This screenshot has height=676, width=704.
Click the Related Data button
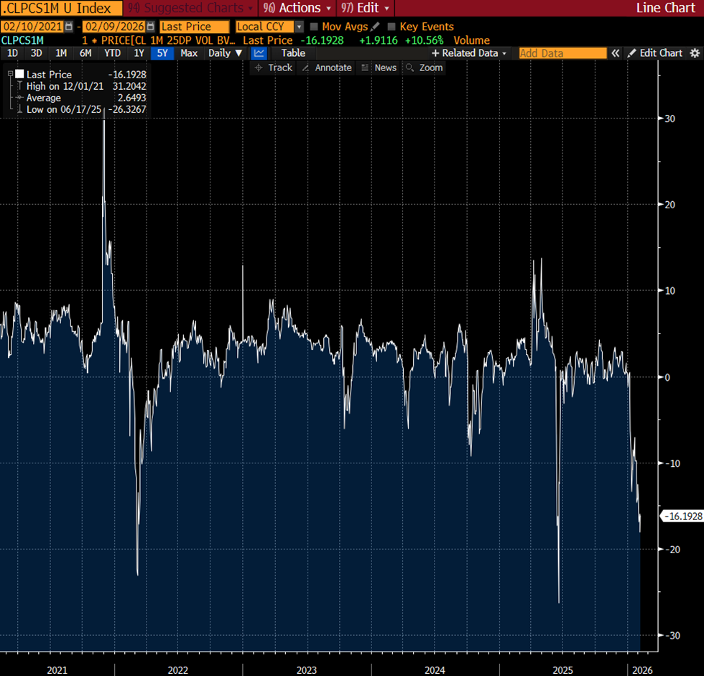click(469, 53)
